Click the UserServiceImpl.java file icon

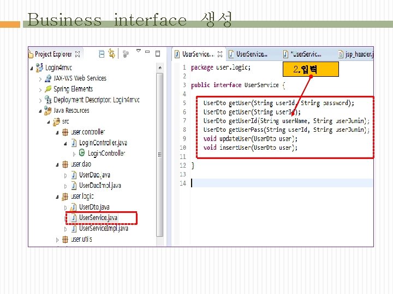(74, 229)
